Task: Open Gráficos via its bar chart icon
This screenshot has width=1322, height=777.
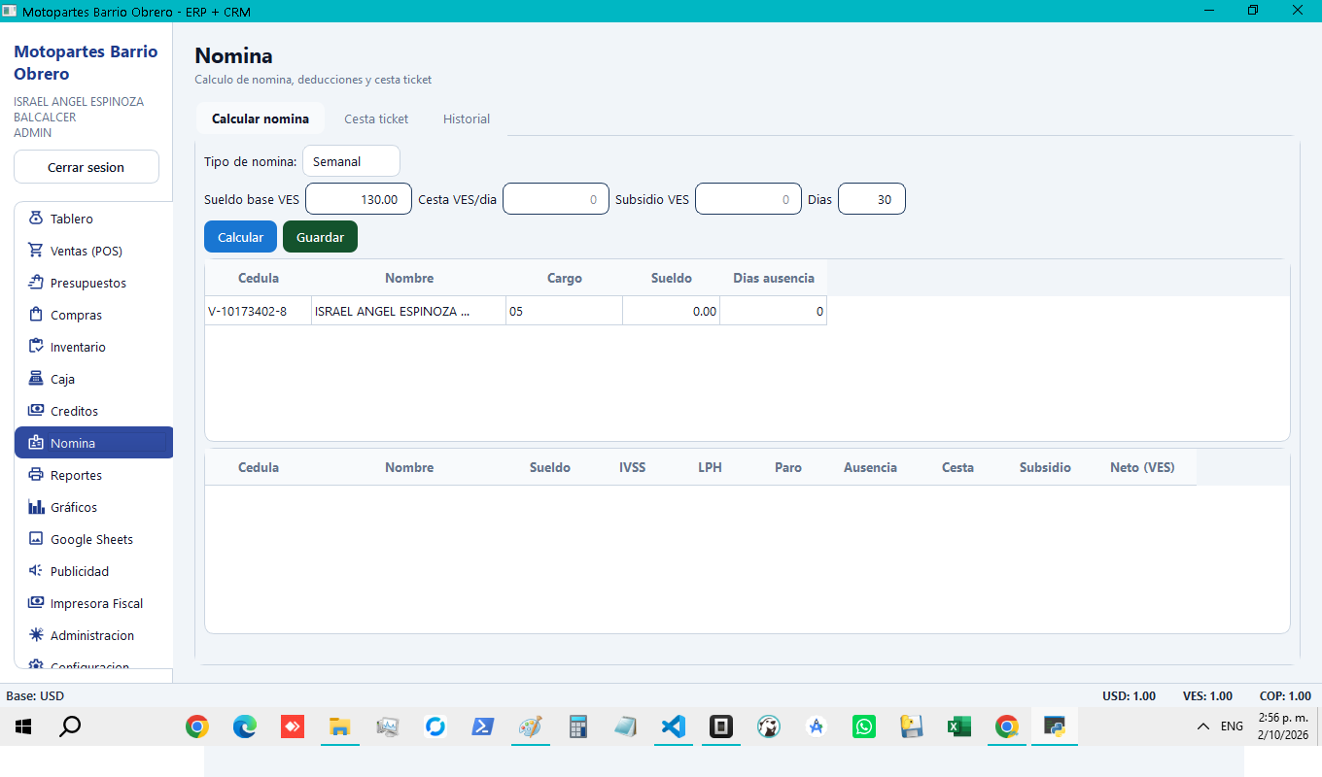Action: (x=36, y=507)
